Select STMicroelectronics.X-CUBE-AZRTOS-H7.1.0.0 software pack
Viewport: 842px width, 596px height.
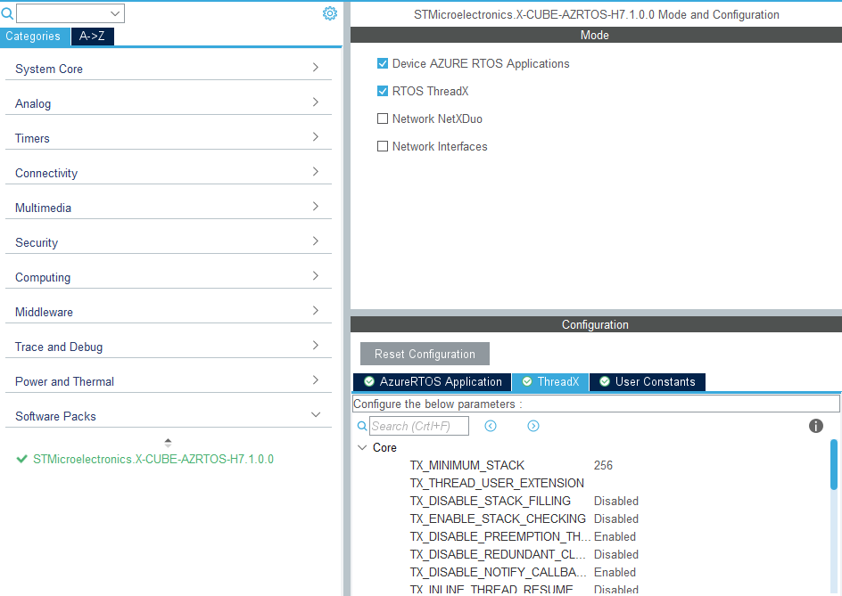tap(153, 459)
